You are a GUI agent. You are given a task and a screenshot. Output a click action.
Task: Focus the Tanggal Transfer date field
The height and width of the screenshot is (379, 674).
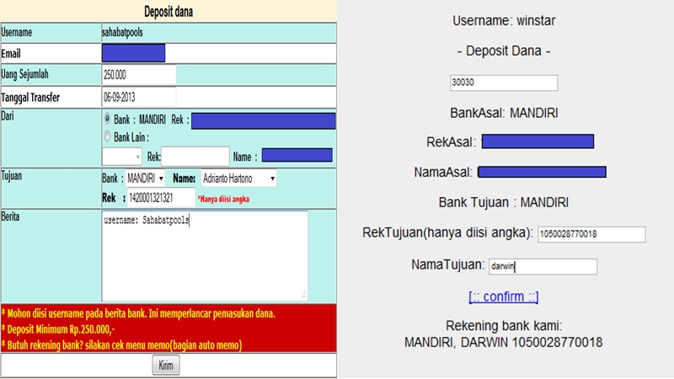(138, 97)
